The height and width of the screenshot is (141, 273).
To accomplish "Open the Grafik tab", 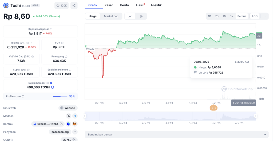I will [x=93, y=5].
